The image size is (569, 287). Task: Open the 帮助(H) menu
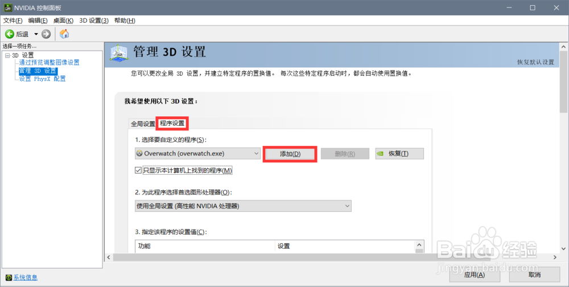tap(125, 20)
